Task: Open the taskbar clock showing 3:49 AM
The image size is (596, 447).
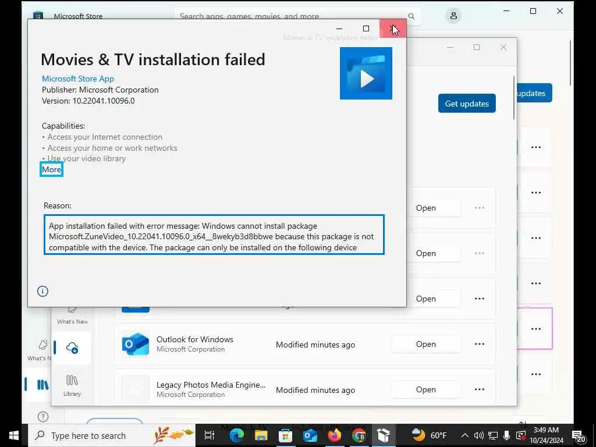Action: [x=546, y=435]
